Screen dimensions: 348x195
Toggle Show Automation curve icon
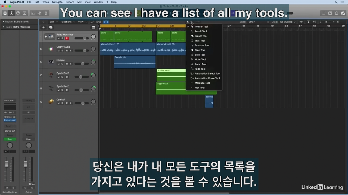[92, 22]
